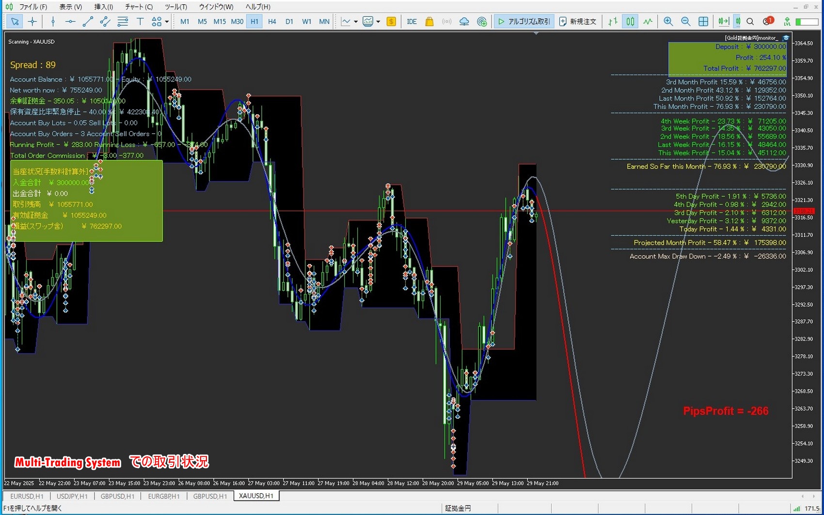
Task: Open the chart type dropdown arrow
Action: [x=356, y=21]
